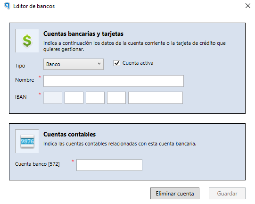Uncheck the Cuenta activa checkbox

pyautogui.click(x=117, y=63)
